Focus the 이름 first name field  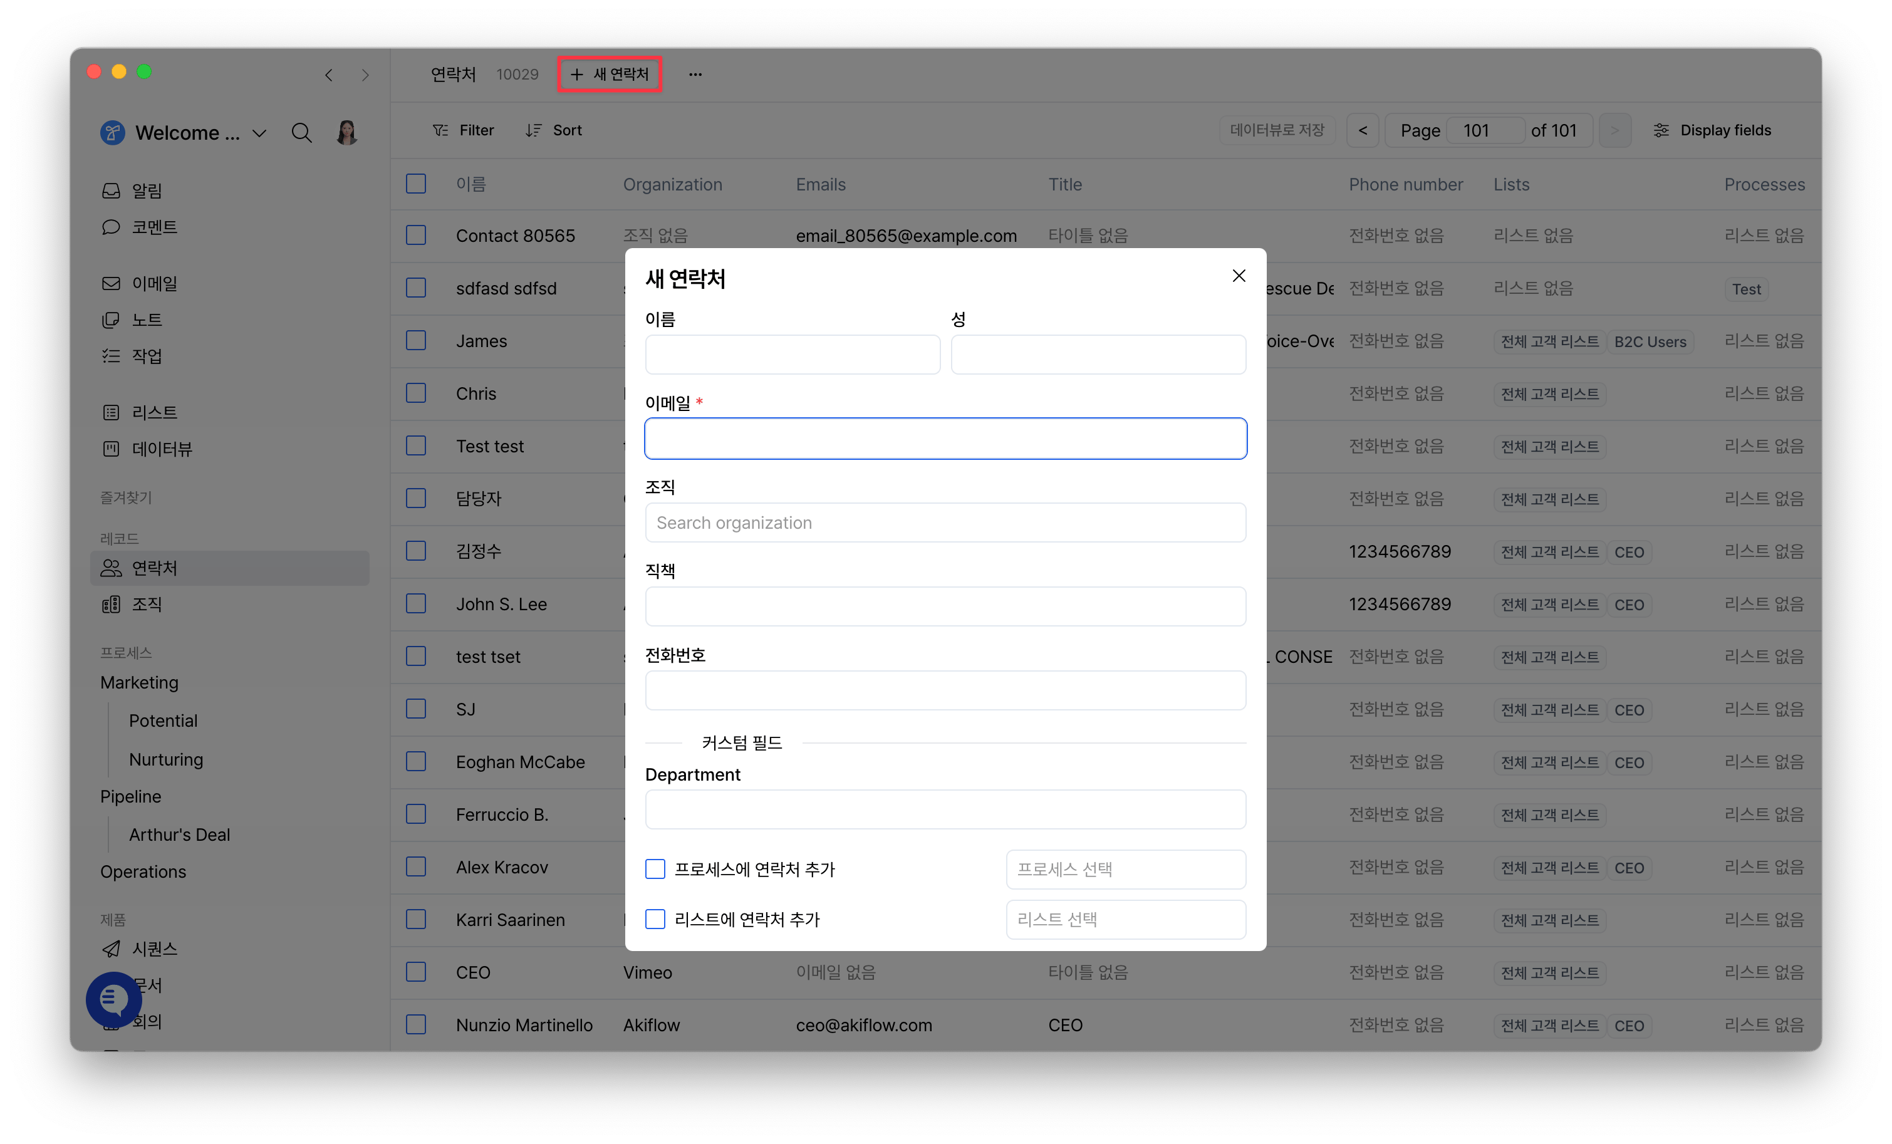793,354
